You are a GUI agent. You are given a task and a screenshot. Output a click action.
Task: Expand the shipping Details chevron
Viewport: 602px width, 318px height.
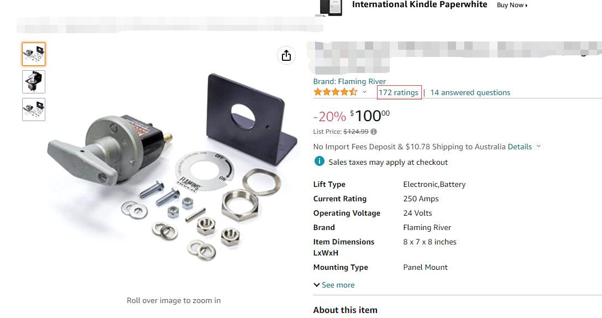[x=539, y=147]
